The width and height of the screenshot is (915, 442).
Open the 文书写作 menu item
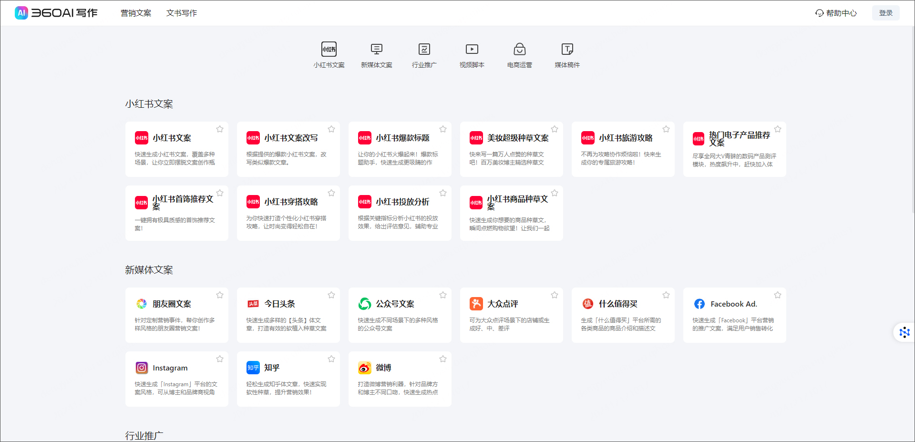pos(181,13)
